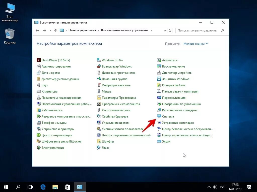Click the Автозапуск icon
The width and height of the screenshot is (257, 192).
[159, 60]
